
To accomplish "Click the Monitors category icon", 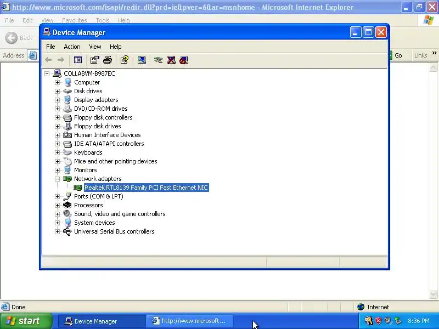I will point(67,170).
